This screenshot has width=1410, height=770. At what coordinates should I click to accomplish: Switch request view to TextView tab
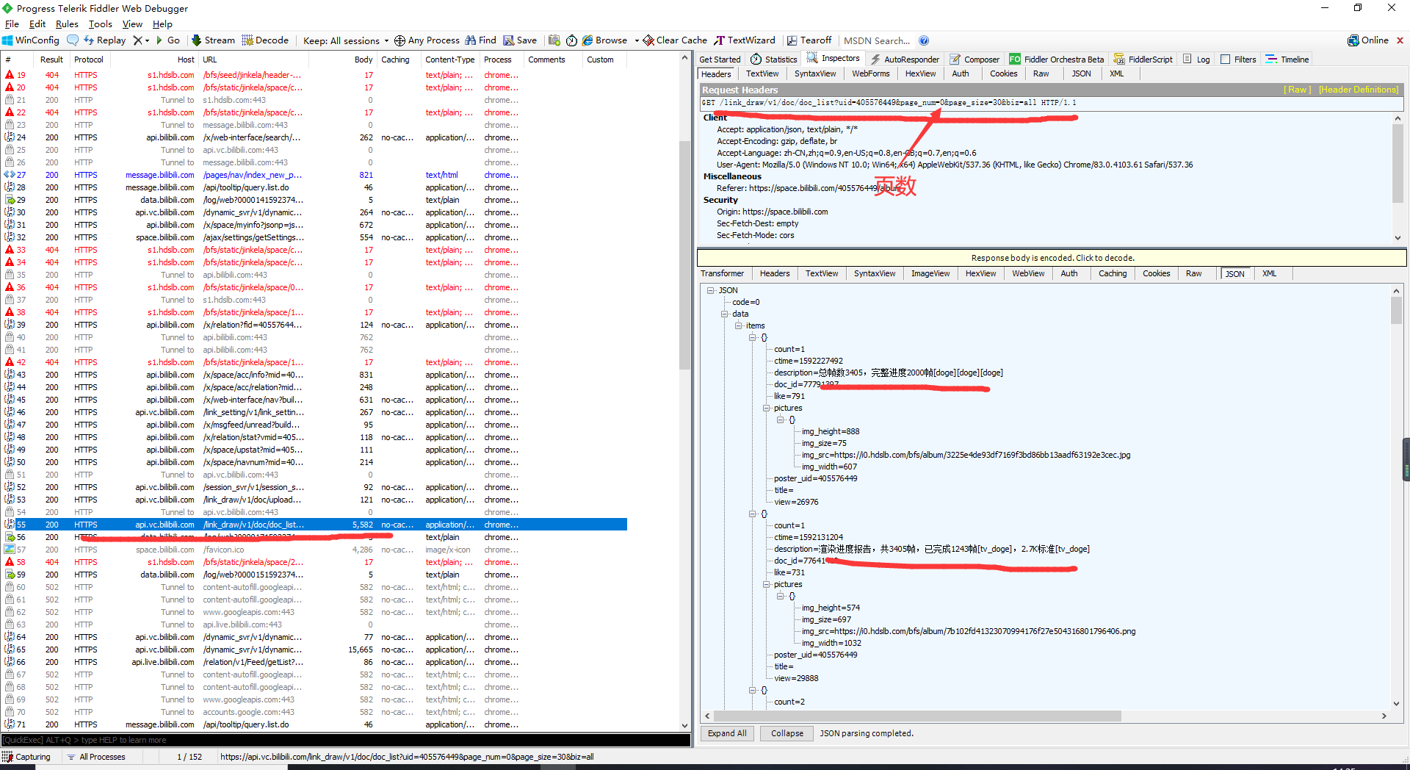click(762, 73)
